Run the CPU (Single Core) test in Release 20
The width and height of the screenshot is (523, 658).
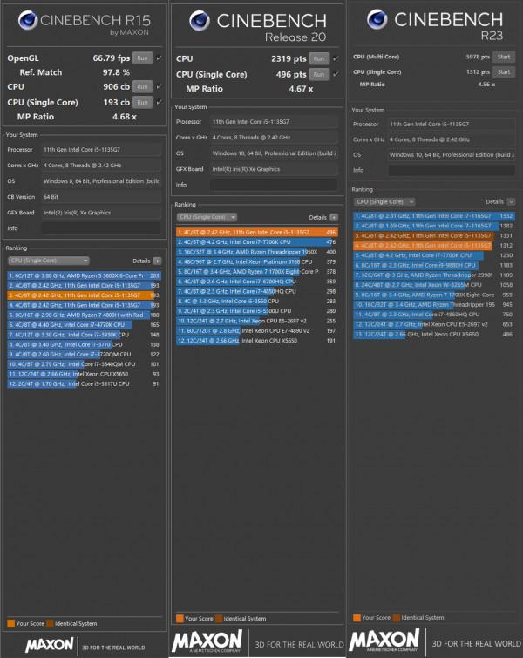tap(319, 74)
